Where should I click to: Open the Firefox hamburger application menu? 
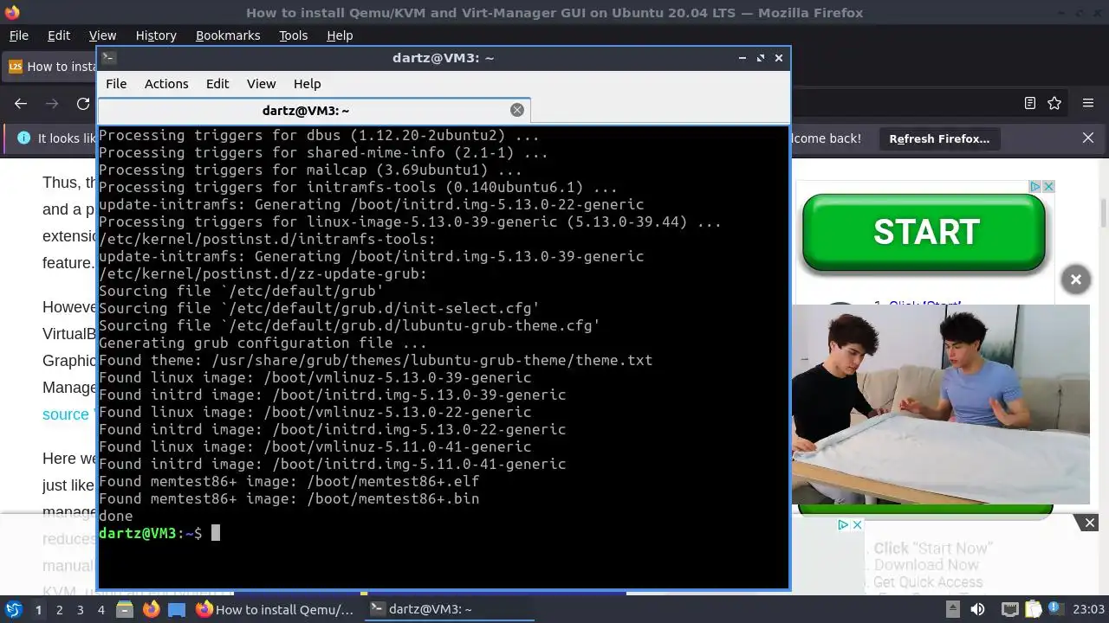click(1088, 104)
